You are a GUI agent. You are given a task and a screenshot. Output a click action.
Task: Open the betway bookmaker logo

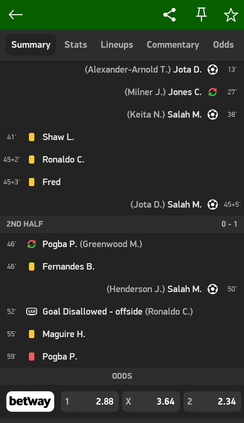(x=30, y=402)
